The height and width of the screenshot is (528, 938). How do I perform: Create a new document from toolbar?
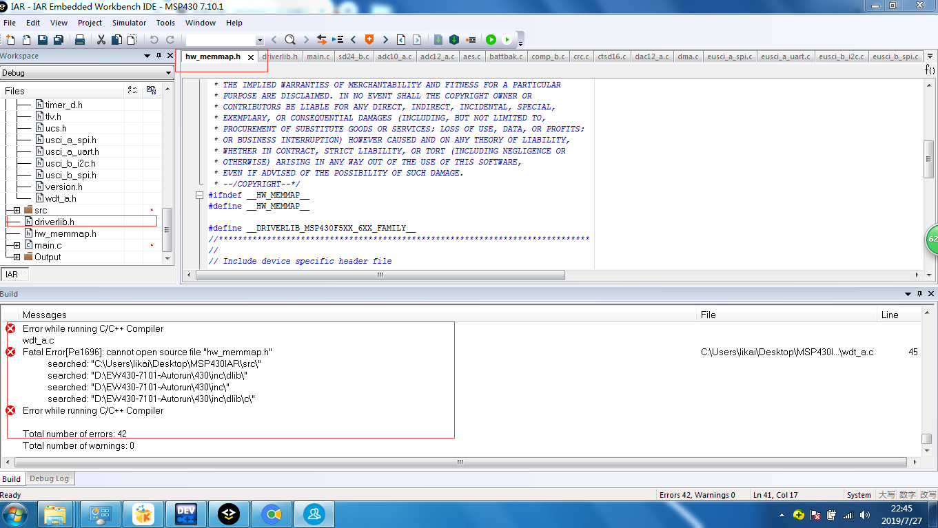12,40
